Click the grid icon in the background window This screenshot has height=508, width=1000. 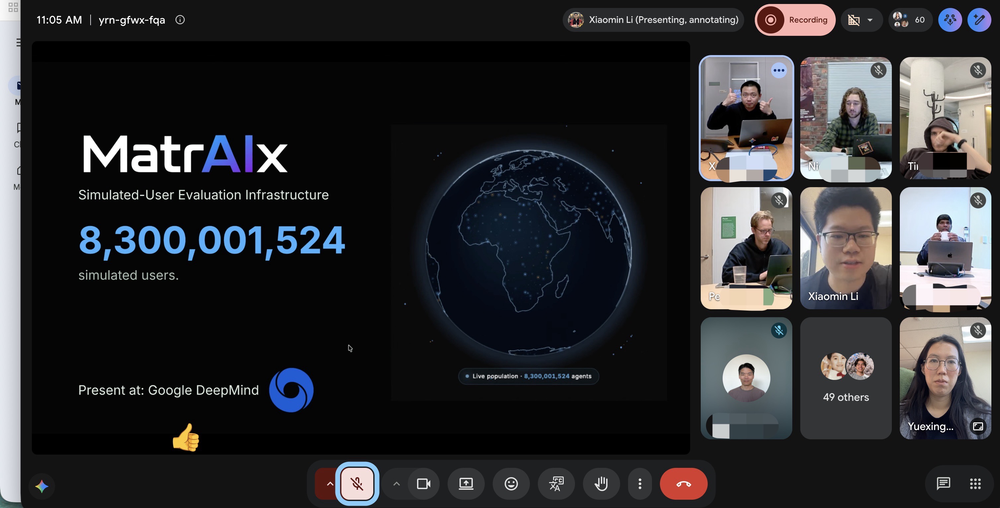pyautogui.click(x=13, y=7)
